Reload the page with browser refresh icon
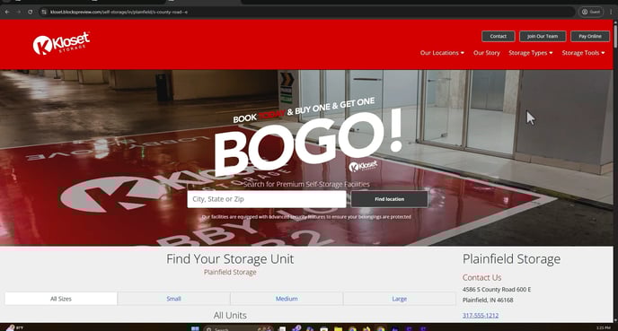The height and width of the screenshot is (331, 618). [x=30, y=12]
